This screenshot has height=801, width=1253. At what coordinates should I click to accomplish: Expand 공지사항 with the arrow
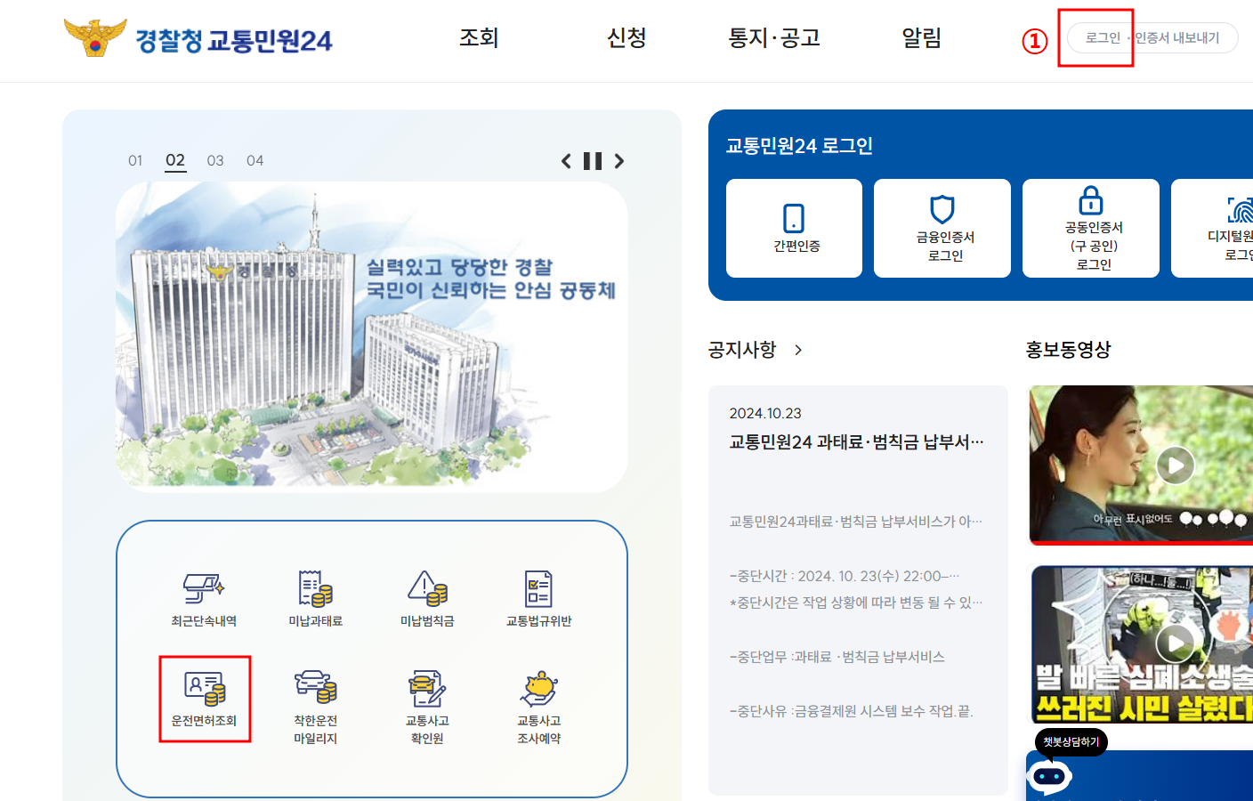[798, 350]
